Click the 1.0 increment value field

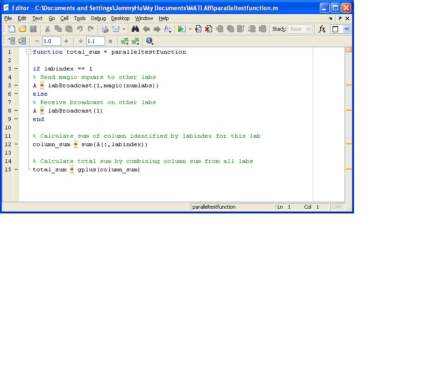[x=51, y=41]
